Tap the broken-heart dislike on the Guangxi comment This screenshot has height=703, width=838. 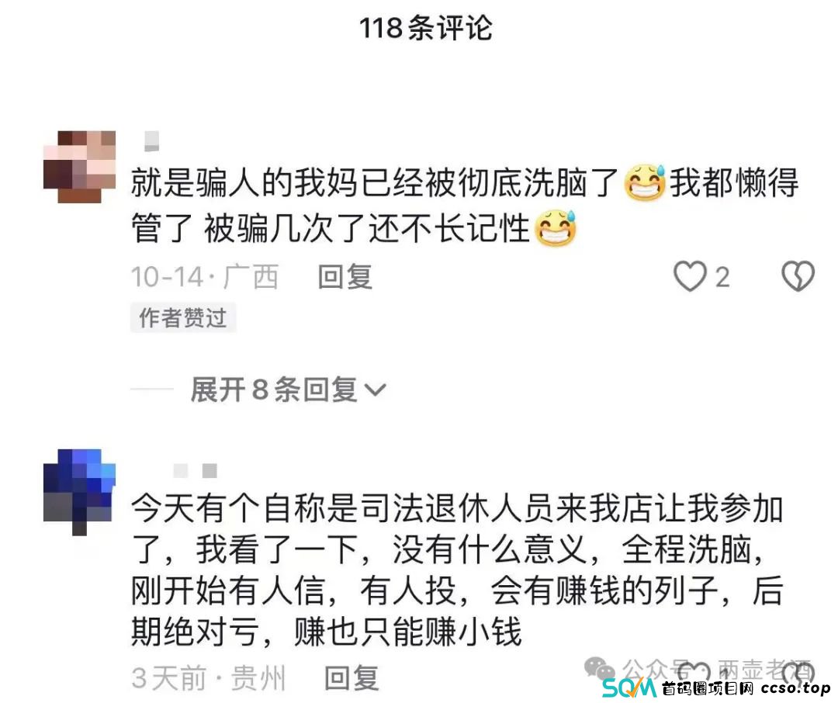click(x=798, y=276)
